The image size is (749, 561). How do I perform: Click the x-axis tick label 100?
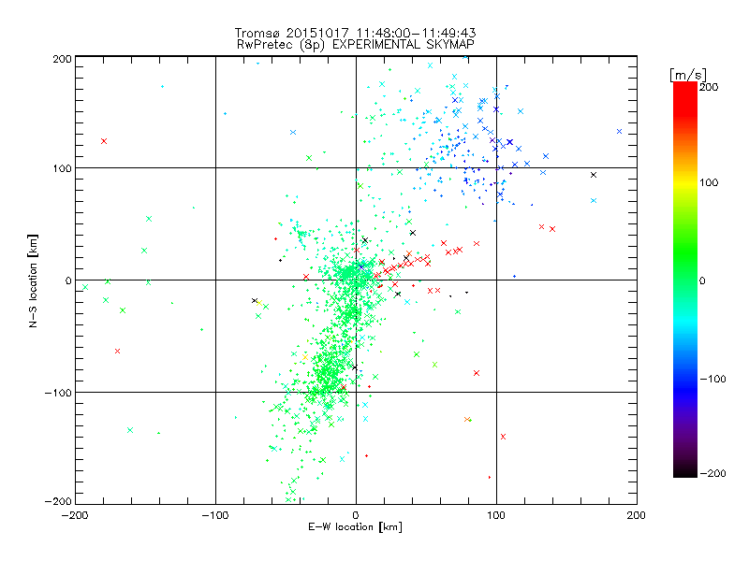496,515
